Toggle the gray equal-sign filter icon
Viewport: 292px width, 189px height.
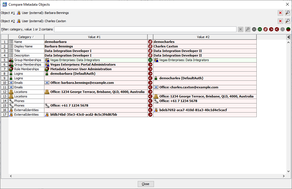coord(254,29)
